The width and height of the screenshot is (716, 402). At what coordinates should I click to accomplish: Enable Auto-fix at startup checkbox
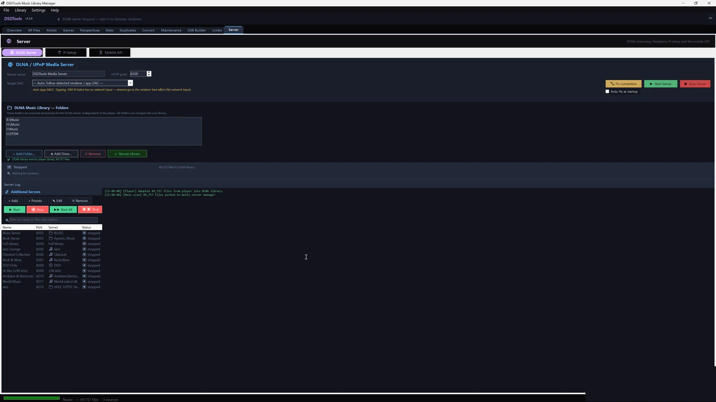(607, 92)
